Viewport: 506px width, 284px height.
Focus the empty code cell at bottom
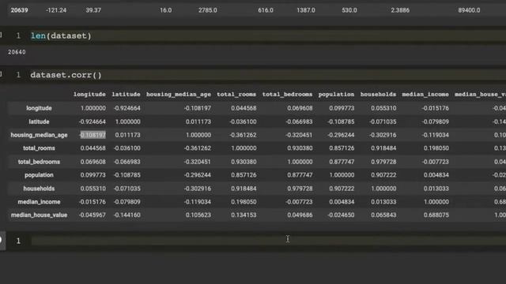[x=268, y=241]
